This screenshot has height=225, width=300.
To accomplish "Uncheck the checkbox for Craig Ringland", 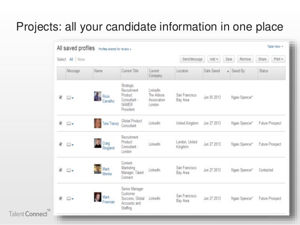I will coord(60,144).
